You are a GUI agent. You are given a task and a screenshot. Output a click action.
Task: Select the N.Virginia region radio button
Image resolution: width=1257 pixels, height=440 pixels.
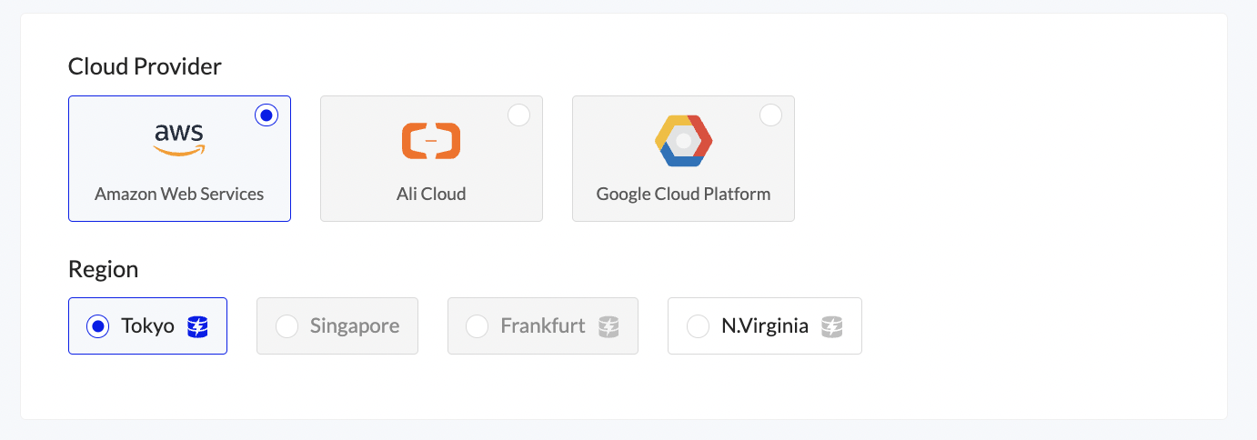point(698,326)
